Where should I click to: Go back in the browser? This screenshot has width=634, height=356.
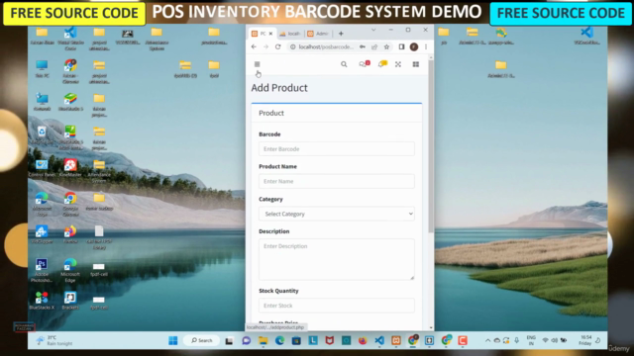pos(254,46)
